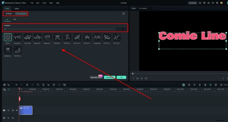The image size is (228, 122).
Task: Click the delete trash icon in timeline toolbar
Action: [27, 85]
